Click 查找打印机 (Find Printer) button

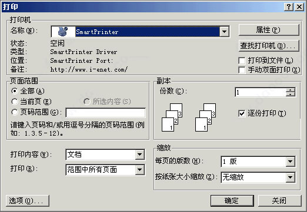[x=269, y=46]
